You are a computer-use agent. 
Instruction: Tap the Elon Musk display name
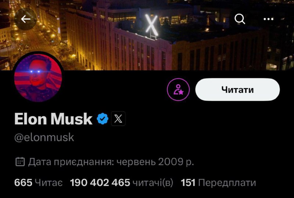[53, 119]
